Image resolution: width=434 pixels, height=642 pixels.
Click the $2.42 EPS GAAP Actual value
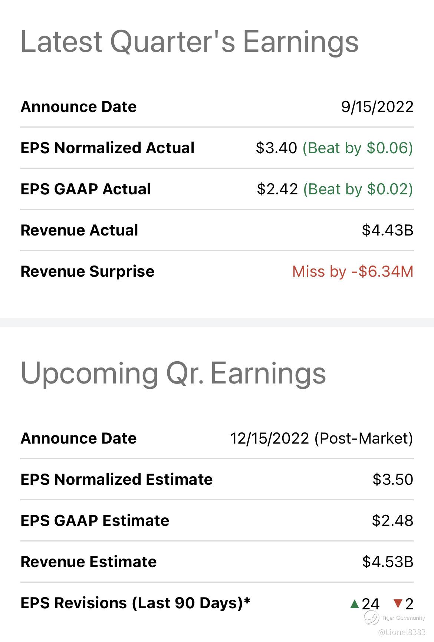[277, 189]
